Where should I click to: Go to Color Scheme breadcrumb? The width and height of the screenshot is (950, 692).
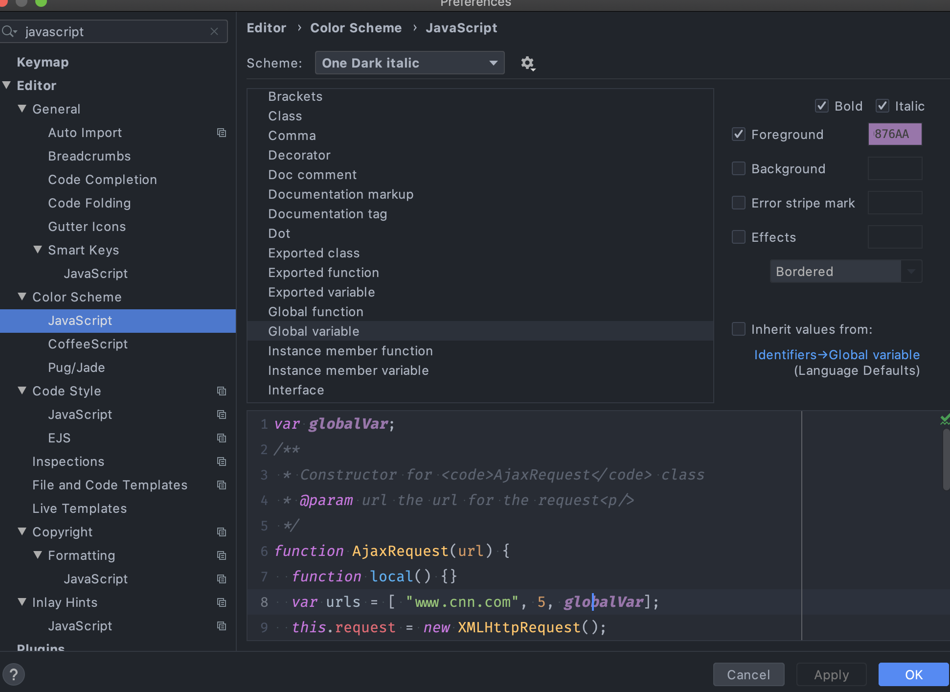coord(356,28)
